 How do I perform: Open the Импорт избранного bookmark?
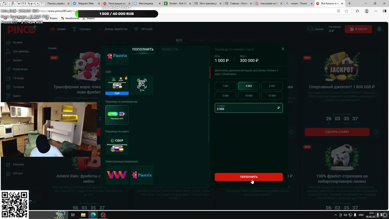tap(26, 18)
